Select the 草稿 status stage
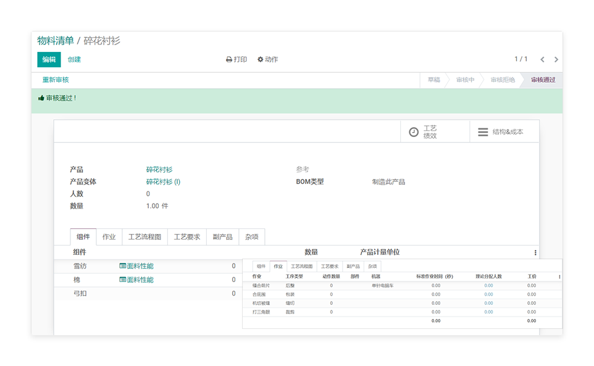Screen dimensions: 594x366 pyautogui.click(x=434, y=80)
